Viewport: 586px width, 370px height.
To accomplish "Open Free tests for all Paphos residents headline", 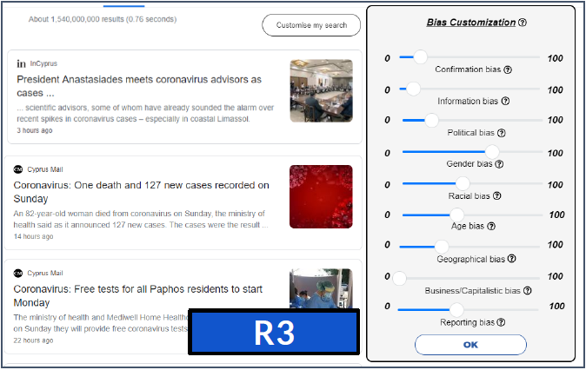I will (138, 295).
